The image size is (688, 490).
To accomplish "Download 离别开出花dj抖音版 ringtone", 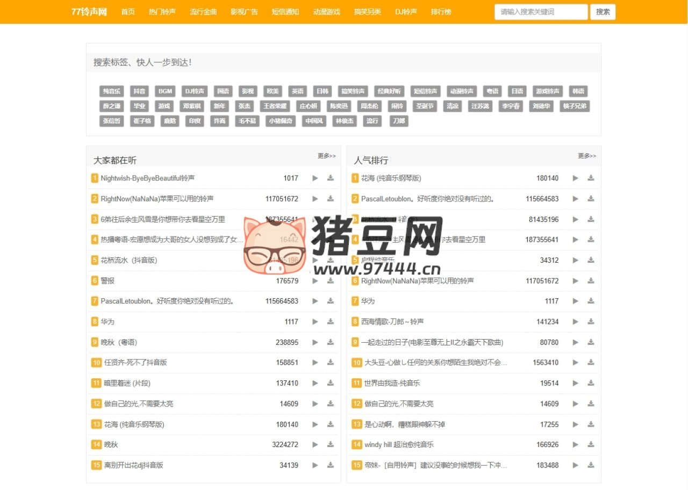I will pos(330,465).
